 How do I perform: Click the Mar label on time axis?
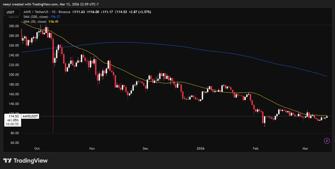click(305, 148)
